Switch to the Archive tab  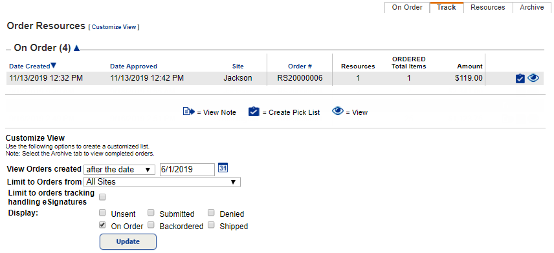532,7
